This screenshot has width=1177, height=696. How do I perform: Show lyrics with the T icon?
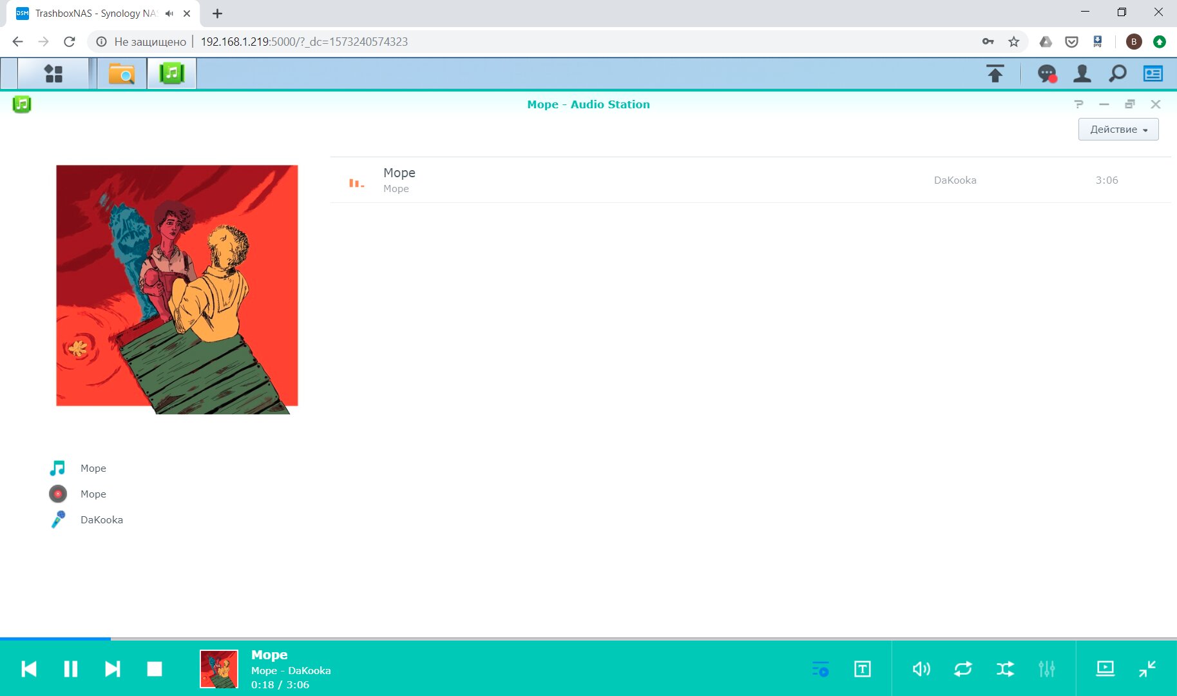863,669
